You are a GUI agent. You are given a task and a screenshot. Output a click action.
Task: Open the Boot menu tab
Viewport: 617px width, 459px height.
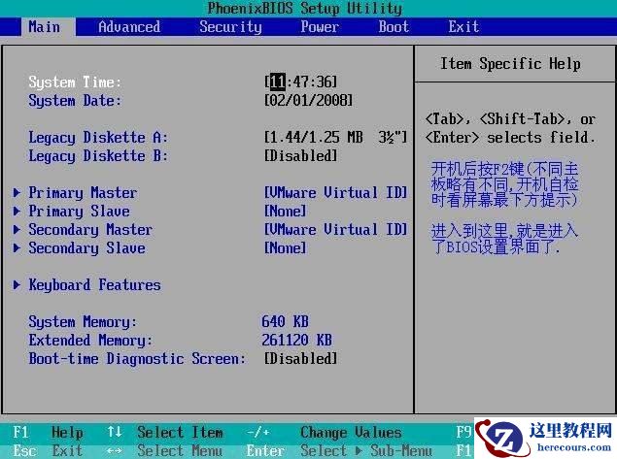pos(394,27)
